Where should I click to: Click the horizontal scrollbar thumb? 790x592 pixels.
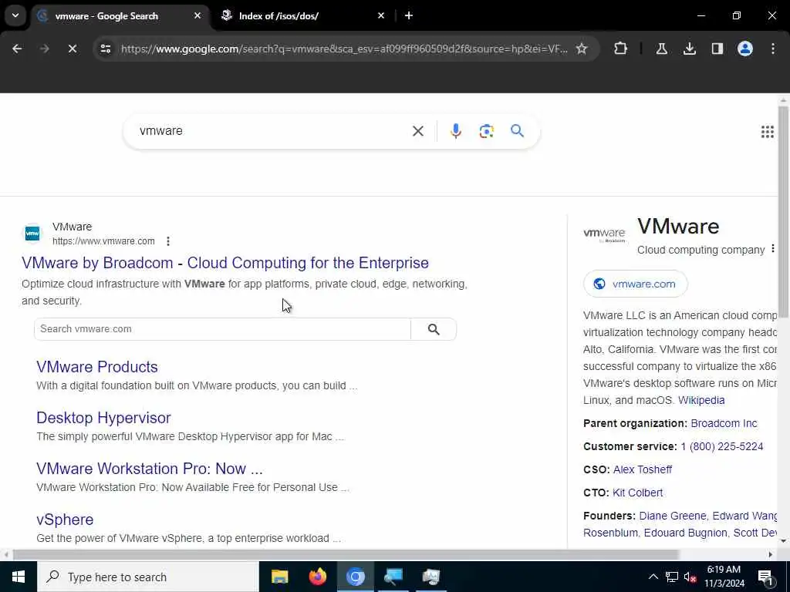(x=346, y=555)
